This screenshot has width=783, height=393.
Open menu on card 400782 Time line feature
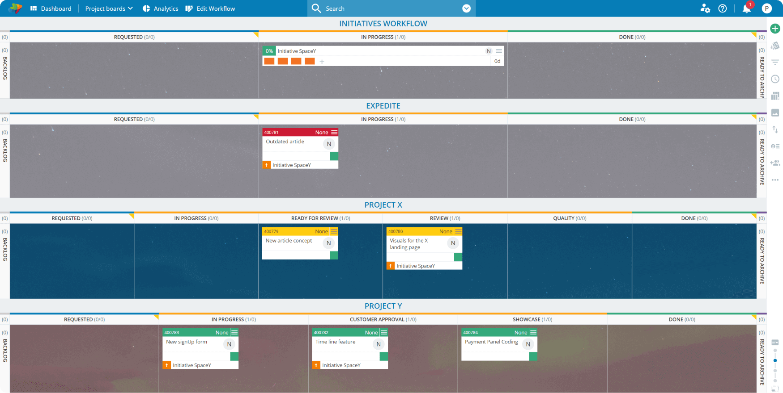[x=384, y=332]
